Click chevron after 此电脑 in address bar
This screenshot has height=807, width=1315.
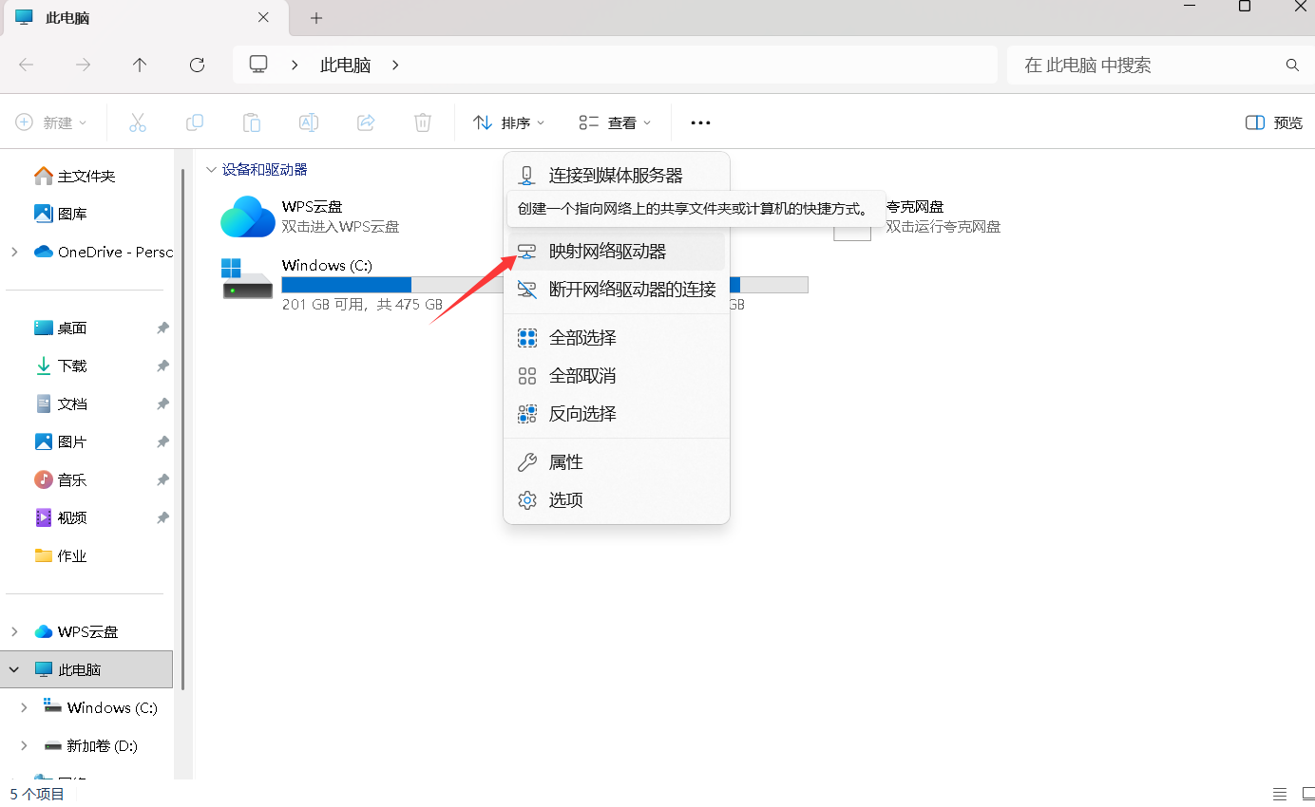click(x=395, y=65)
